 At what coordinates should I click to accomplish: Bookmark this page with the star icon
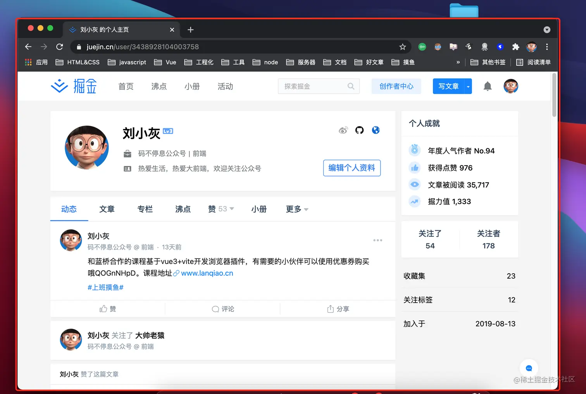[x=403, y=47]
